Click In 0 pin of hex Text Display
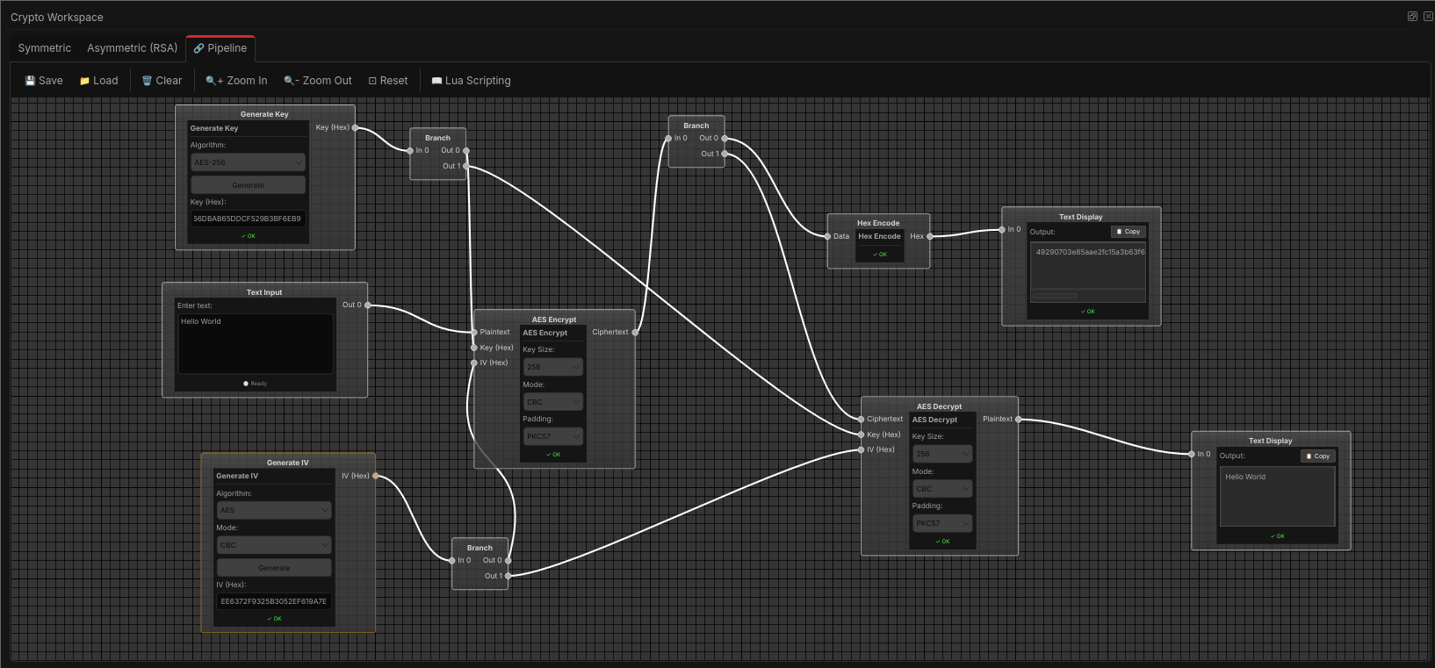This screenshot has height=668, width=1435. click(x=1002, y=229)
